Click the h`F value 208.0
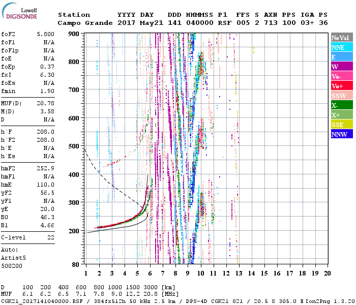The width and height of the screenshot is (356, 305). pyautogui.click(x=45, y=132)
